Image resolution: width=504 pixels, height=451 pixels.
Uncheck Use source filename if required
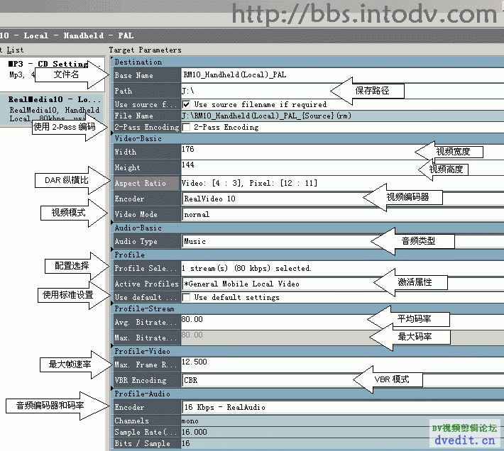click(186, 105)
